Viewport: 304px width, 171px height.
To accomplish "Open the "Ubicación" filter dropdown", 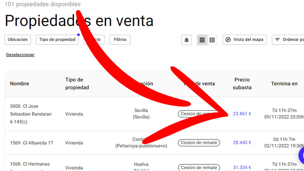I will click(17, 40).
